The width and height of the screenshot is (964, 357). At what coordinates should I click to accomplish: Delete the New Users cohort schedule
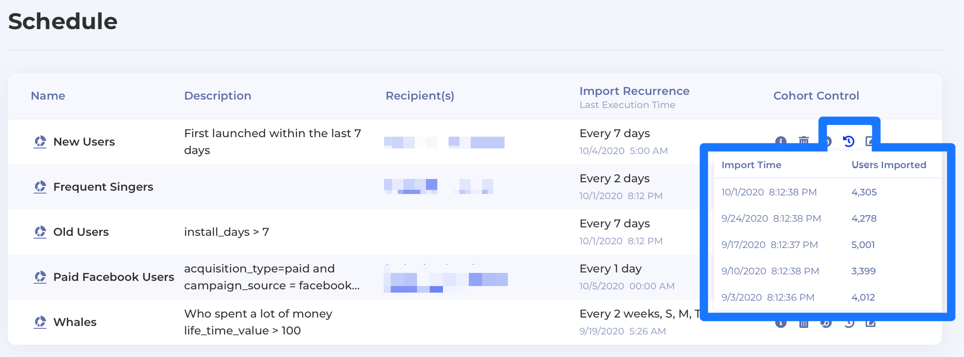[x=803, y=140]
